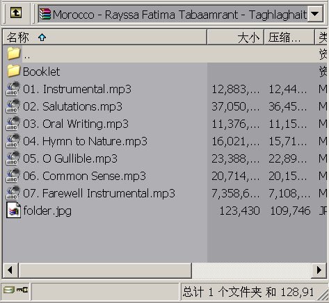Screen dimensions: 329x303
Task: Click the right scroll arrow
Action: click(x=319, y=270)
